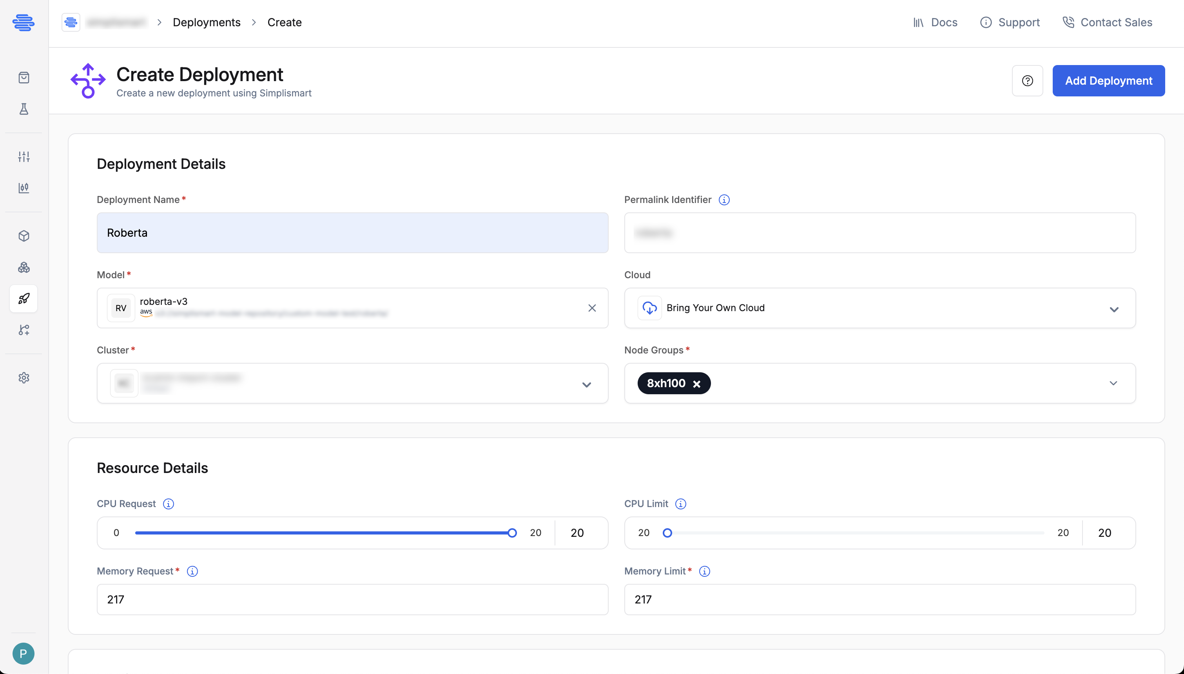1184x674 pixels.
Task: Click the CPU Request value box
Action: tap(581, 533)
